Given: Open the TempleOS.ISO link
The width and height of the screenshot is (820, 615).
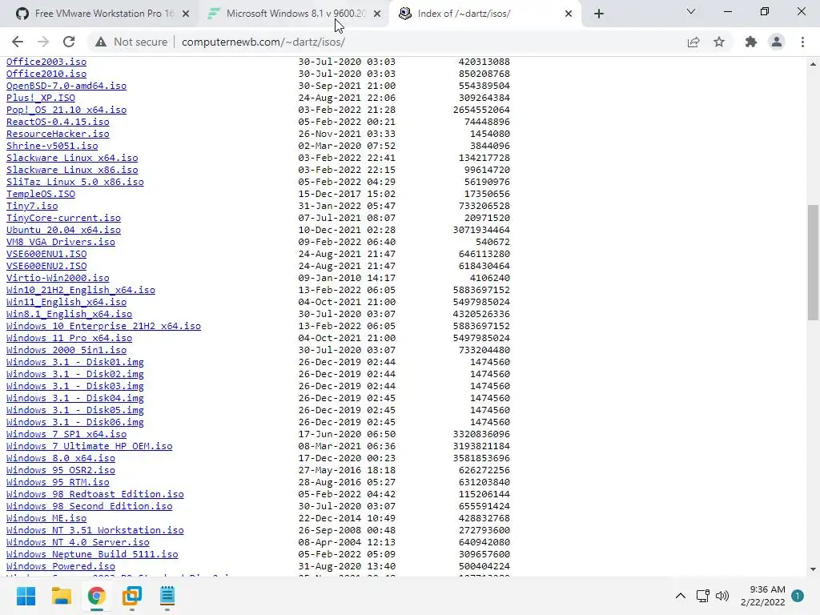Looking at the screenshot, I should (x=41, y=194).
